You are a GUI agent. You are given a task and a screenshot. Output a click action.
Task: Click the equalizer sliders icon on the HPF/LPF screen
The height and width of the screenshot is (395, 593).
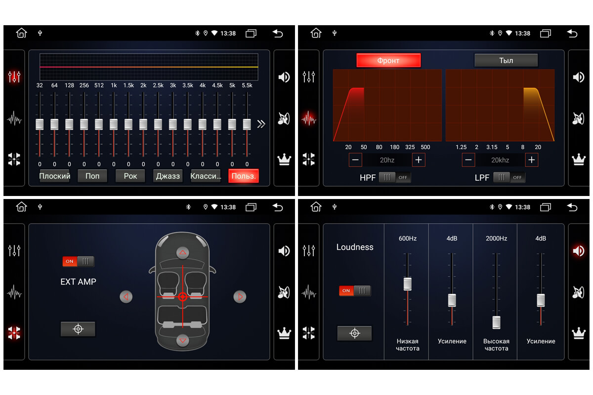(309, 77)
